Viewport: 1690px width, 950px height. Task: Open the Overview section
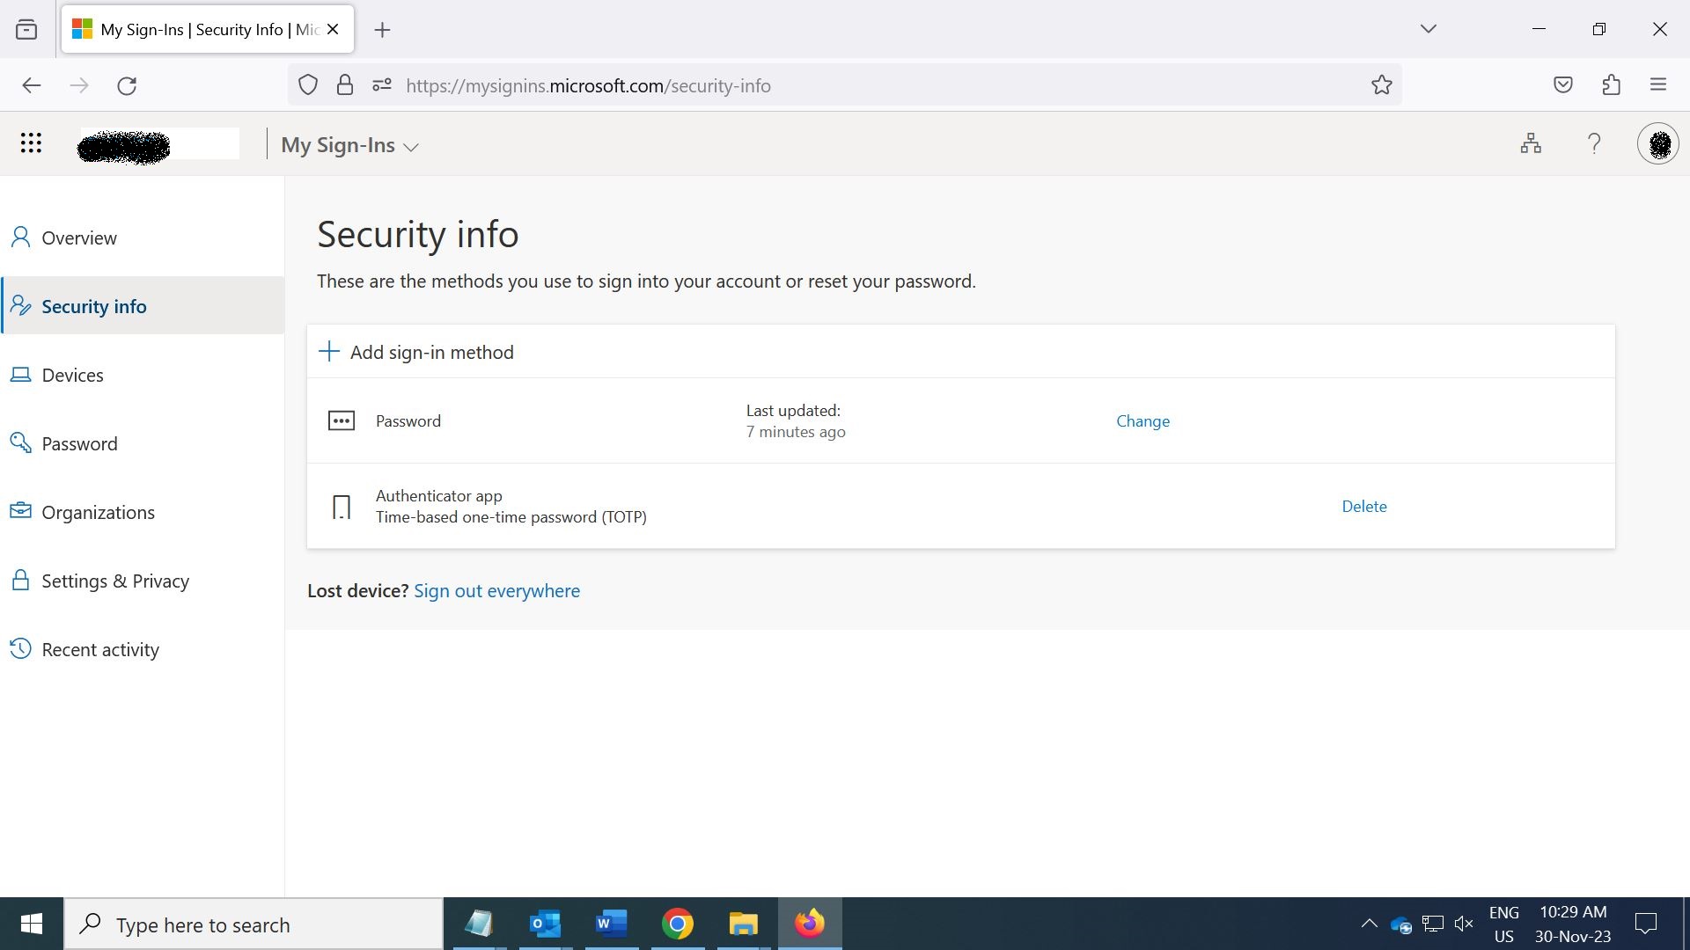click(x=77, y=237)
